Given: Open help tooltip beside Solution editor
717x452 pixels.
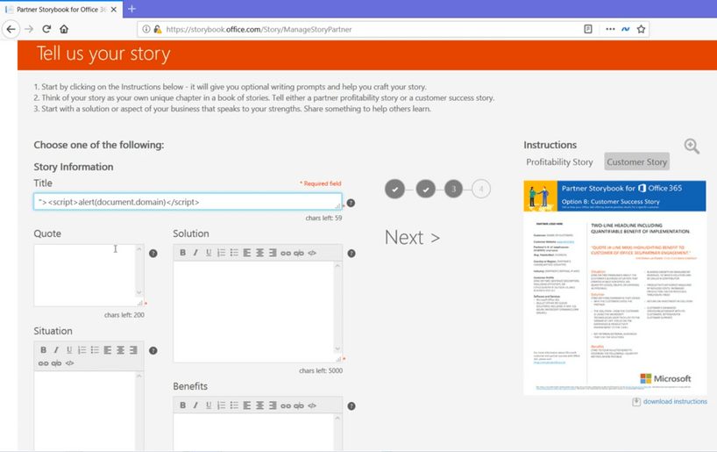Looking at the screenshot, I should pyautogui.click(x=351, y=254).
